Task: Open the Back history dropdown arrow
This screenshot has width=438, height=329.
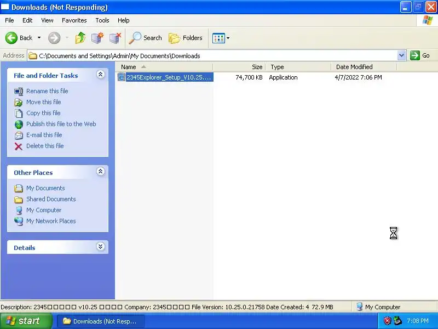Action: (x=39, y=38)
